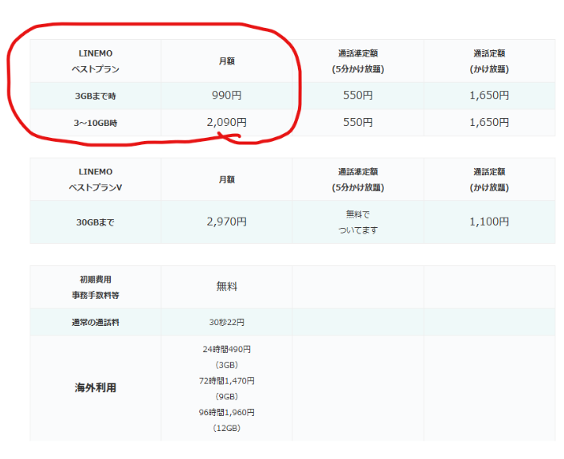
Task: Click the "初期費用 事務手数料等" label
Action: [x=96, y=287]
